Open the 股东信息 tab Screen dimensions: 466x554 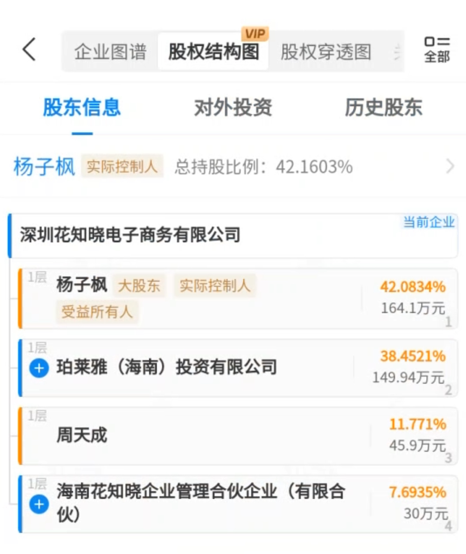tap(82, 108)
